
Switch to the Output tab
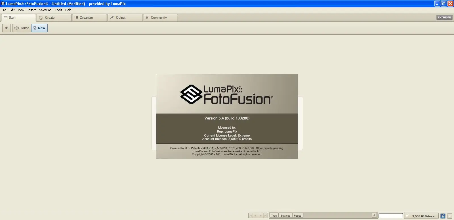(125, 18)
